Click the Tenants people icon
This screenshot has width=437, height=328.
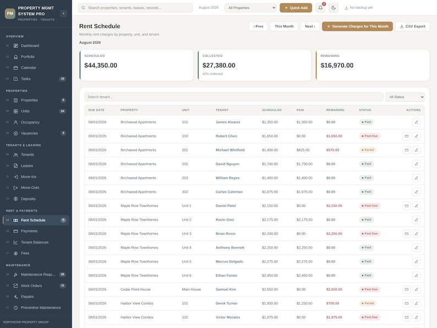coord(15,155)
